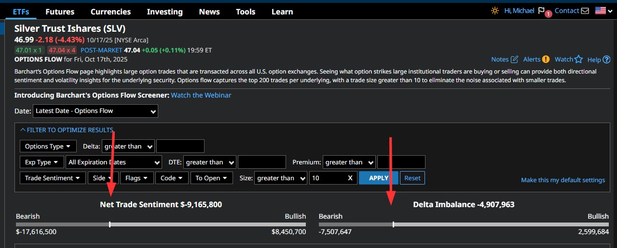Open the Date Latest Date dropdown
Viewport: 617px width, 248px height.
[x=96, y=111]
